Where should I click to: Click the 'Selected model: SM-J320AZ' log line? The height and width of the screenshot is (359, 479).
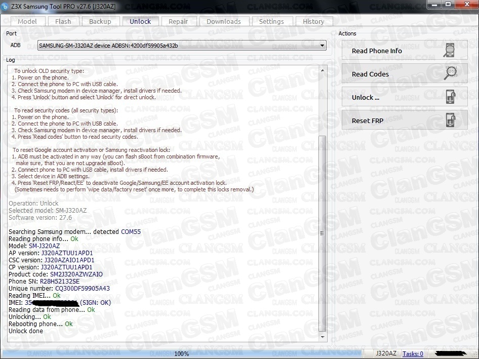click(48, 210)
